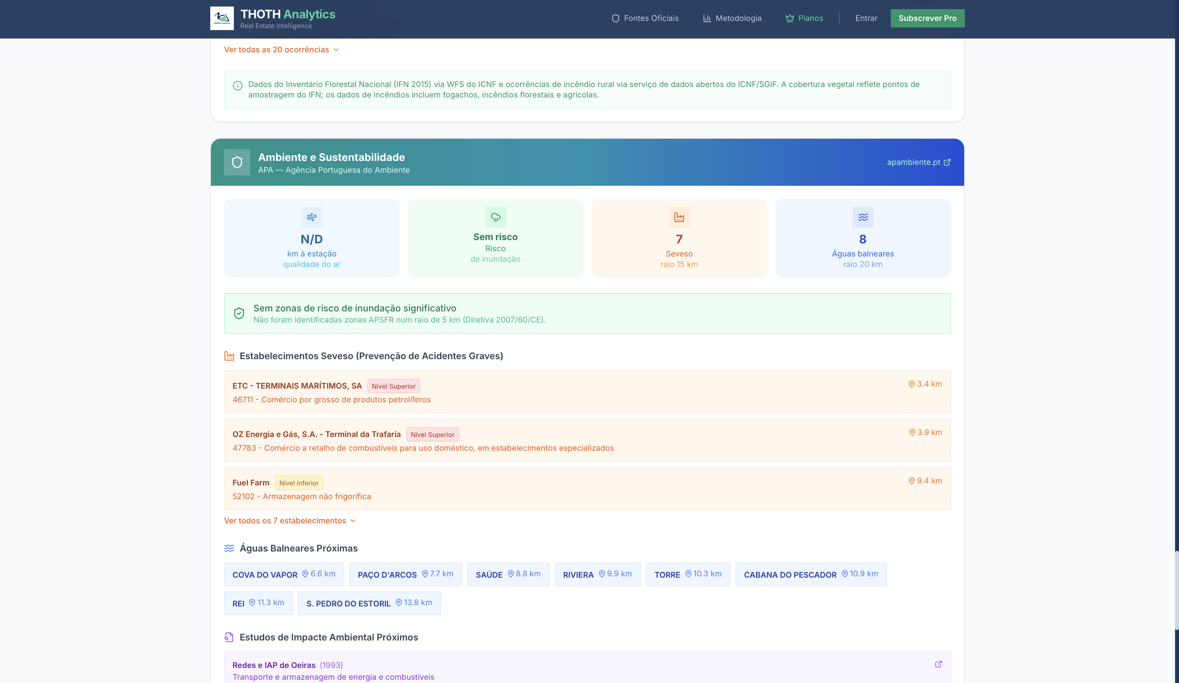Click the info icon in the IFN data note
Image resolution: width=1179 pixels, height=683 pixels.
pyautogui.click(x=238, y=85)
